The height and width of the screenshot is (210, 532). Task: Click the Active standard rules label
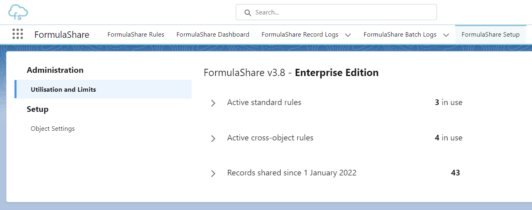point(264,103)
